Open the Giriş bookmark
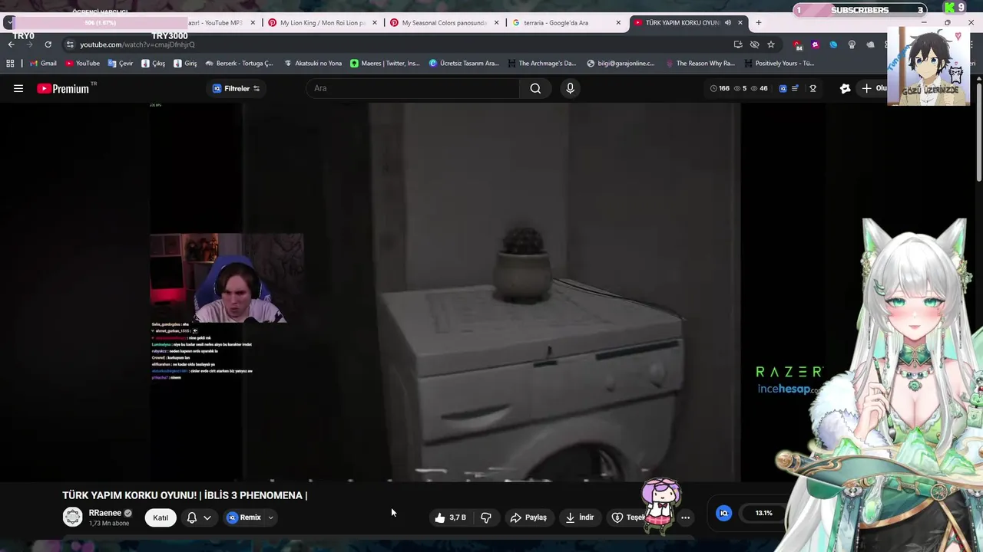983x552 pixels. [185, 64]
